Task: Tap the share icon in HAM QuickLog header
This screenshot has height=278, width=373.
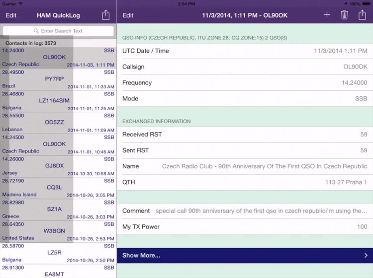Action: (x=106, y=15)
